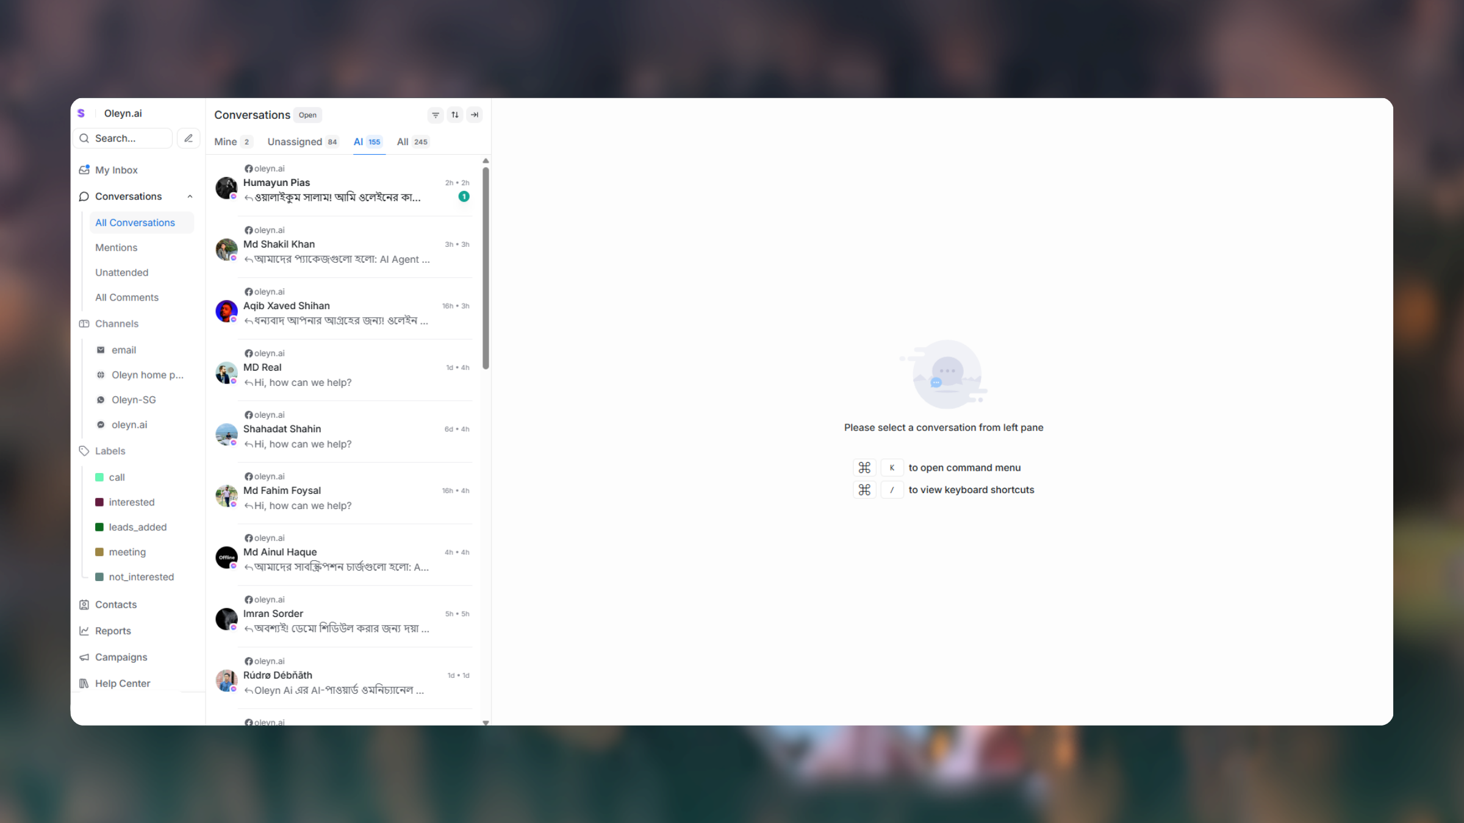Open Campaigns from the sidebar
Screen dimensions: 1464x823
[121, 657]
